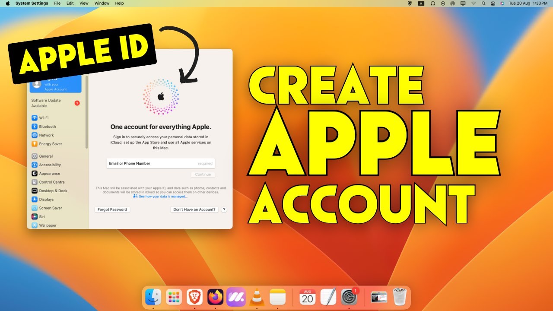
Task: Launch Finder from the Dock
Action: click(153, 297)
